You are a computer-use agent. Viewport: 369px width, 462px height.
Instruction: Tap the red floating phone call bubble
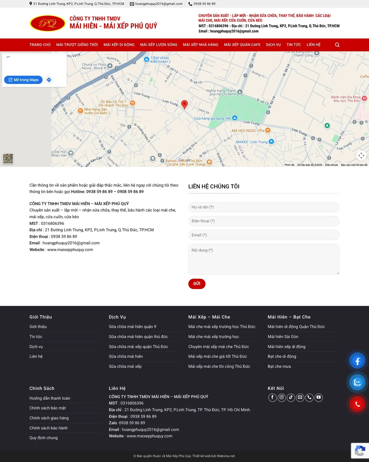pos(357,404)
